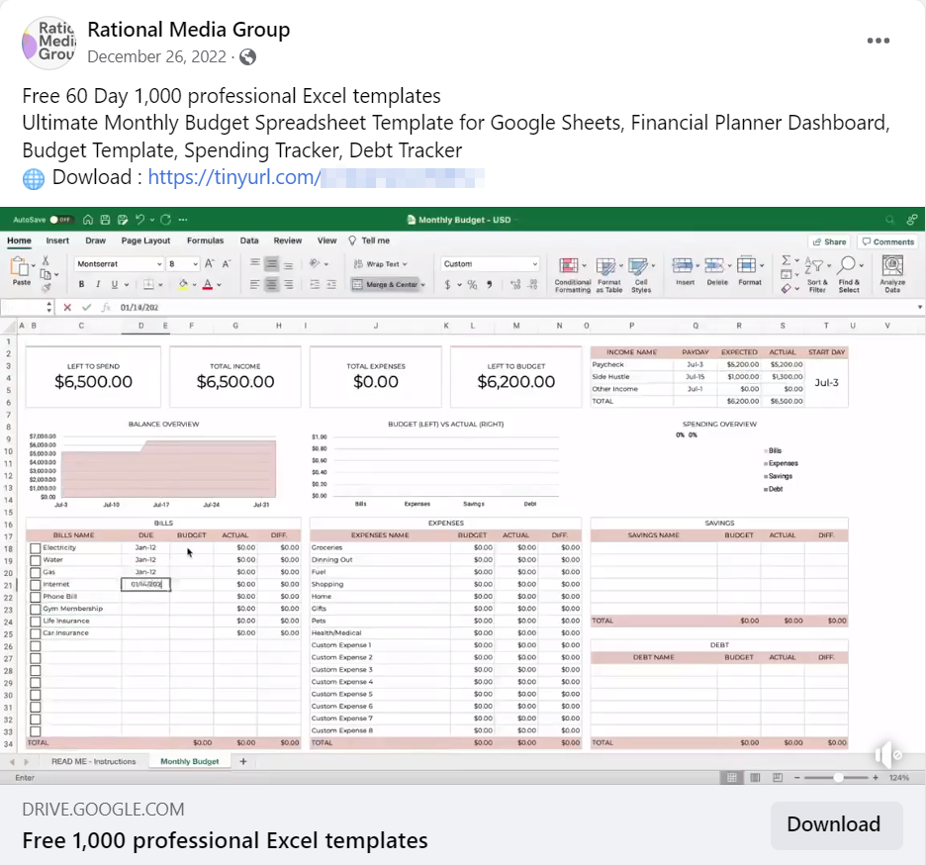Open the Custom number format dropdown
The height and width of the screenshot is (865, 926).
point(535,264)
